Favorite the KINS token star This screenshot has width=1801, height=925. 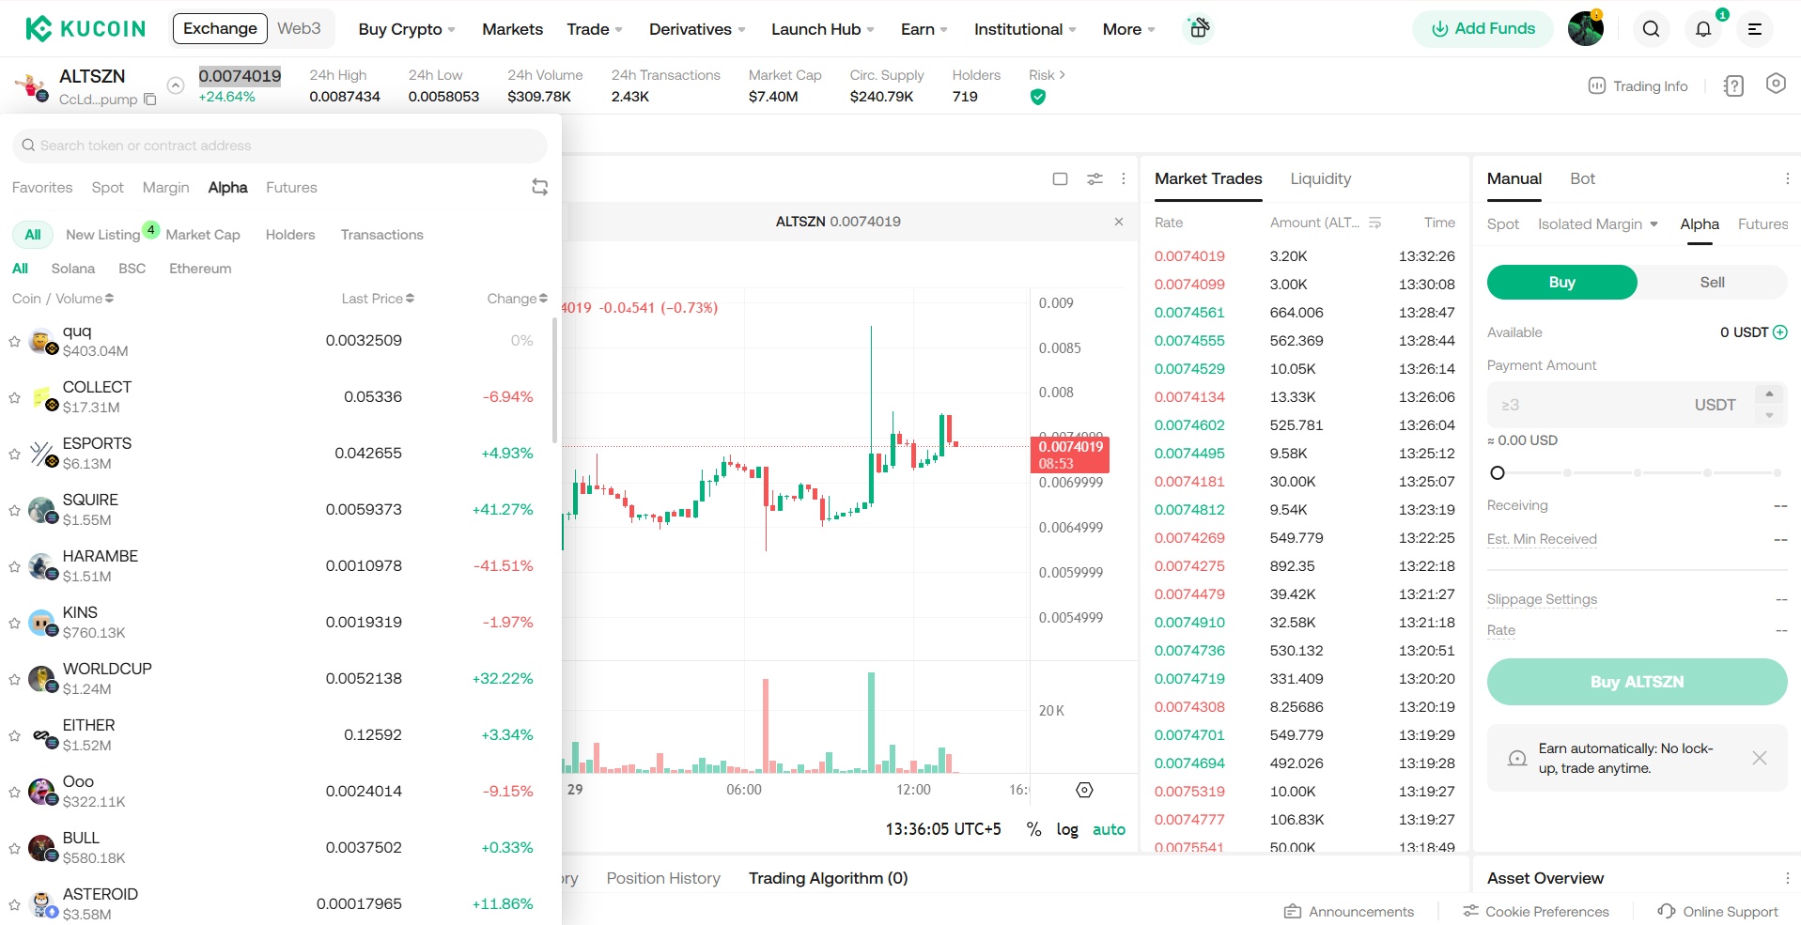[14, 623]
